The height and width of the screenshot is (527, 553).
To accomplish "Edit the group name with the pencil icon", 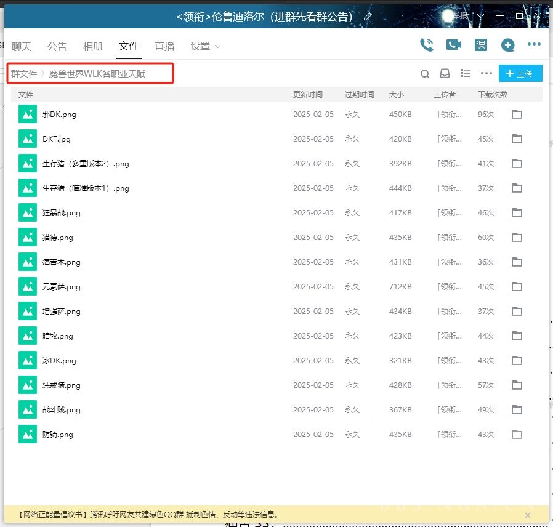I will pos(368,17).
